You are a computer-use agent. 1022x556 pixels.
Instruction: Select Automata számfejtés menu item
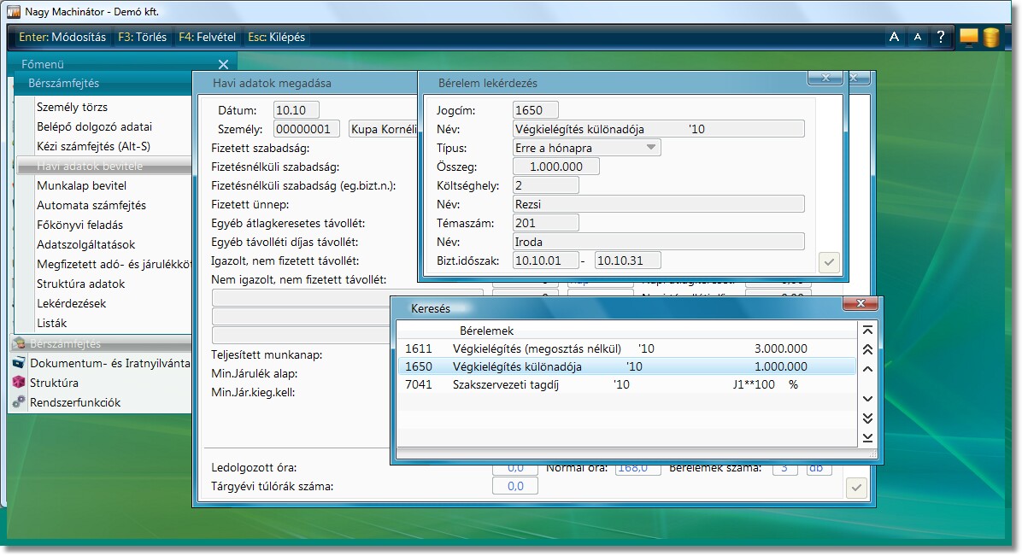91,205
